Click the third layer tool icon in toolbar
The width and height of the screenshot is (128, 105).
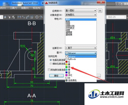pyautogui.click(x=13, y=17)
